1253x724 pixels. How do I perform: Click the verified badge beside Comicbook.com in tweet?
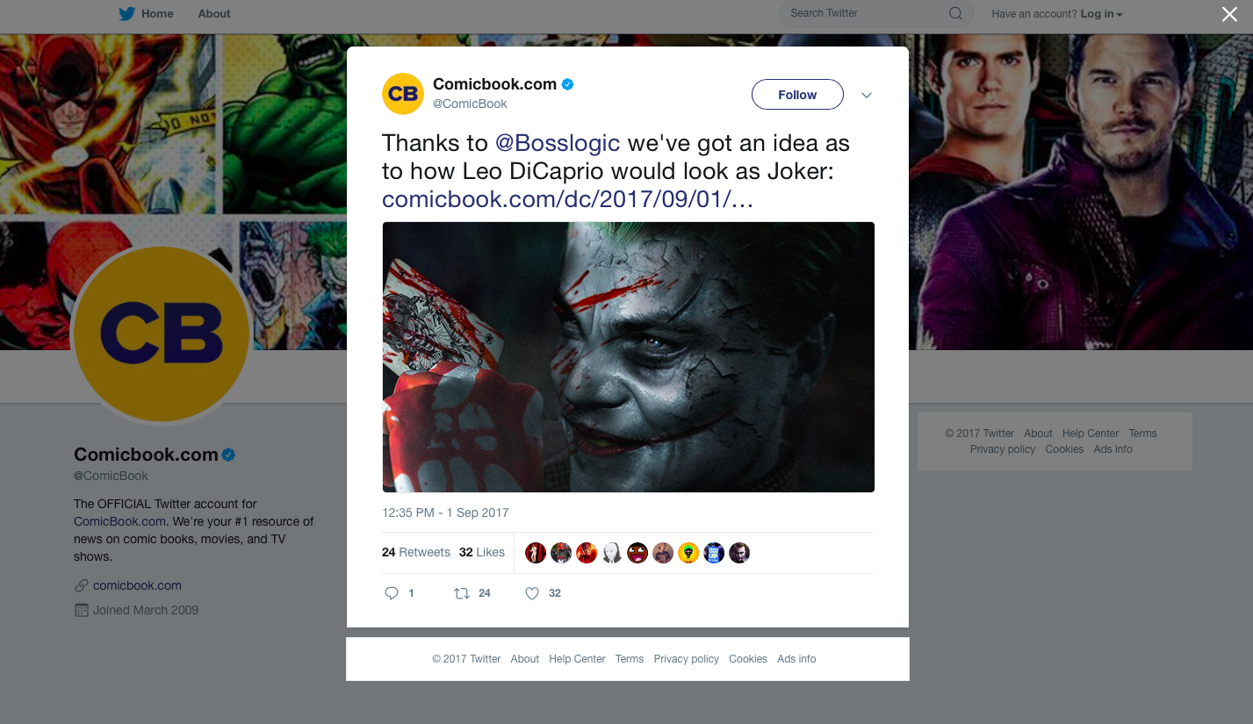pyautogui.click(x=568, y=84)
